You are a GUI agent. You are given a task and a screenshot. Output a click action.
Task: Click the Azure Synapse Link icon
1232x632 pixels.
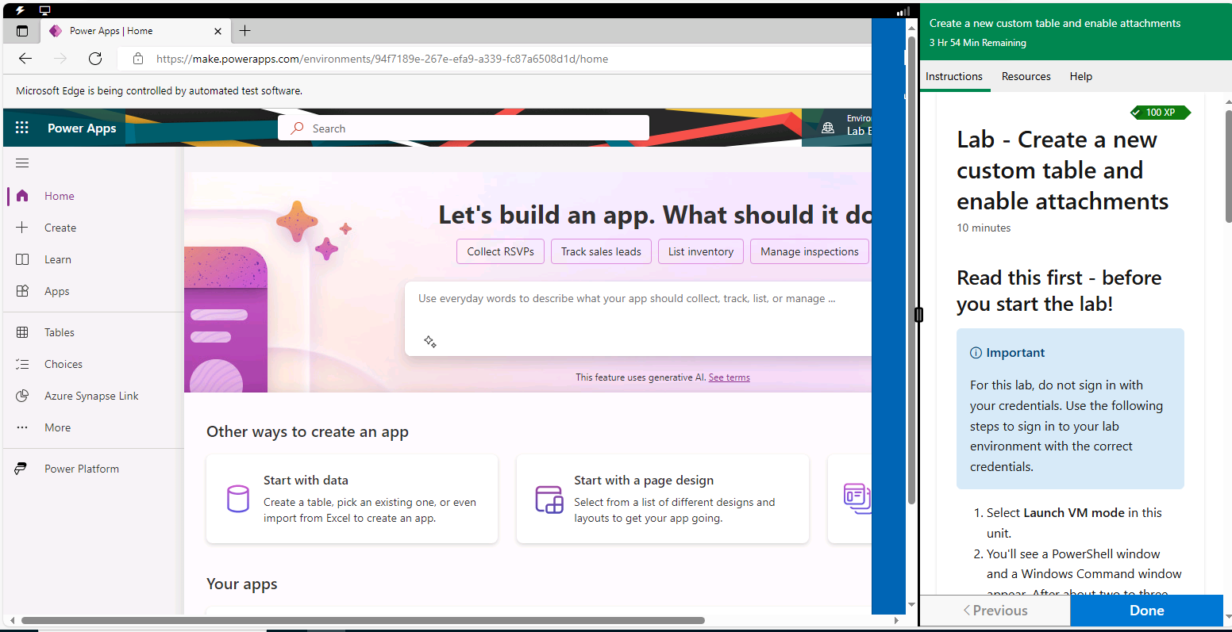tap(22, 396)
